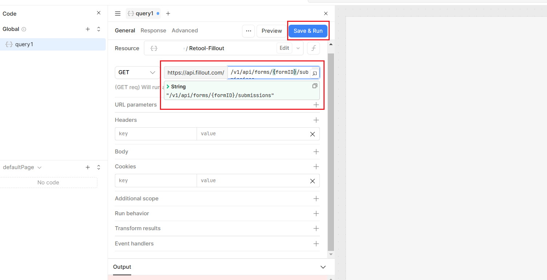Click the resource Edit button
This screenshot has width=547, height=280.
[x=284, y=48]
